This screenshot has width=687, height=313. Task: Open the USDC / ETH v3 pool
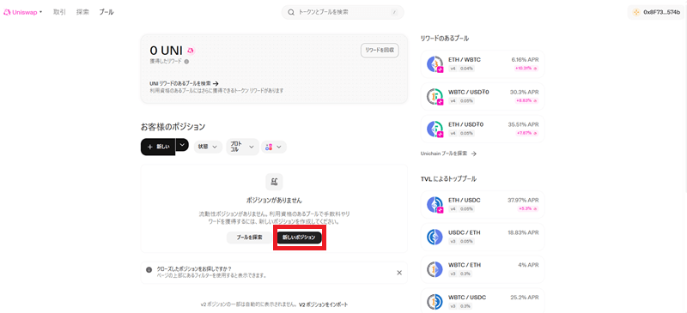pyautogui.click(x=483, y=237)
